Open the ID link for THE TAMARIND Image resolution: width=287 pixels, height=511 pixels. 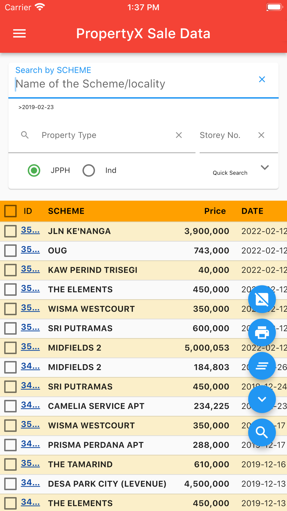click(30, 464)
